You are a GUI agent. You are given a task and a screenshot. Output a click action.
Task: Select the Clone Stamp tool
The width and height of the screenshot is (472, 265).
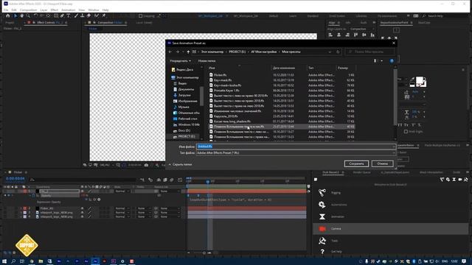click(82, 15)
